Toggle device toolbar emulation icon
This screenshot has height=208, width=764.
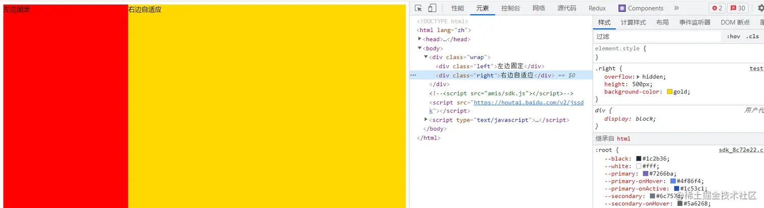coord(432,8)
